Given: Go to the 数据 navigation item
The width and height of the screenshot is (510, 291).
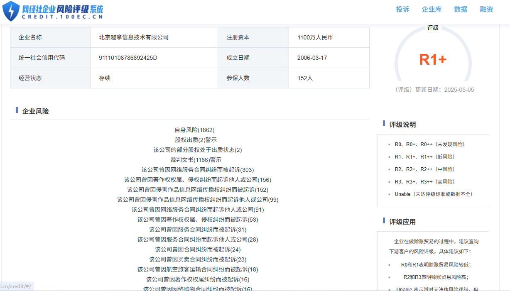Looking at the screenshot, I should [x=461, y=9].
